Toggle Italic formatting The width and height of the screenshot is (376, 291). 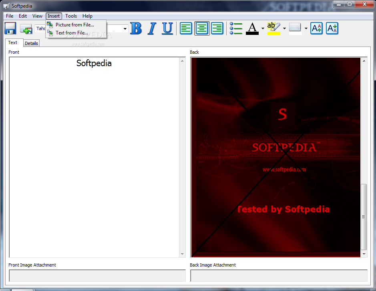click(152, 28)
